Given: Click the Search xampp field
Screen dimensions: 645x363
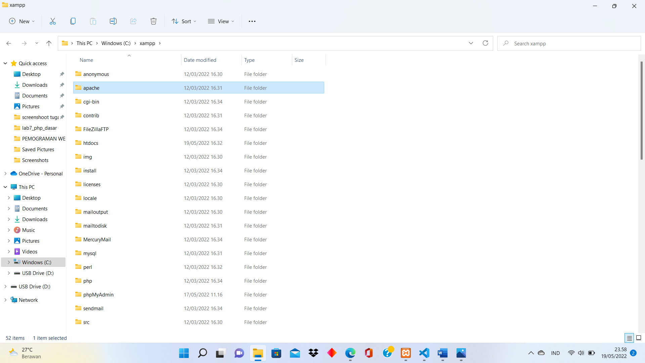Looking at the screenshot, I should (569, 43).
